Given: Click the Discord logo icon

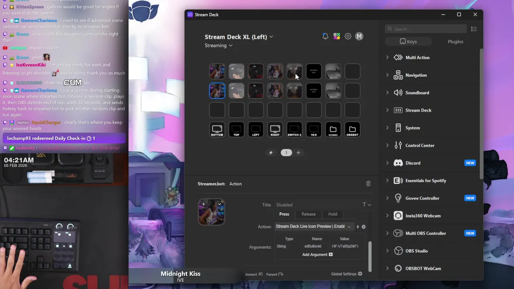Looking at the screenshot, I should (398, 163).
